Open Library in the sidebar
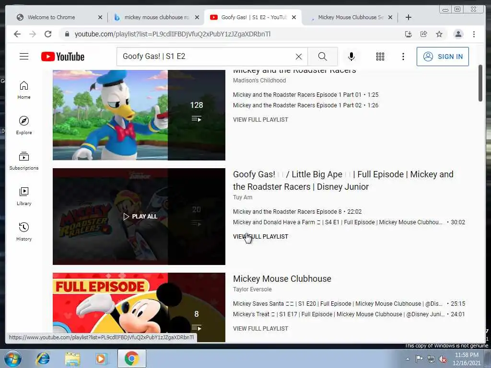491x368 pixels. (x=24, y=196)
